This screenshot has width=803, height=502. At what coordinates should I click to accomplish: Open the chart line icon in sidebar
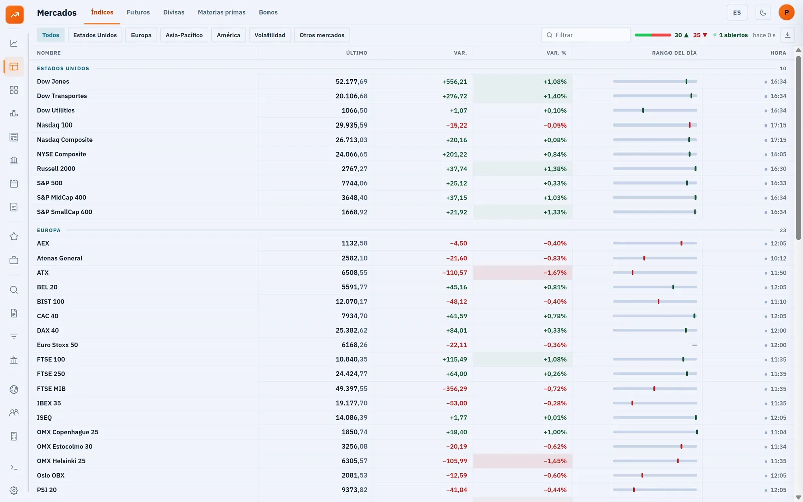click(14, 43)
